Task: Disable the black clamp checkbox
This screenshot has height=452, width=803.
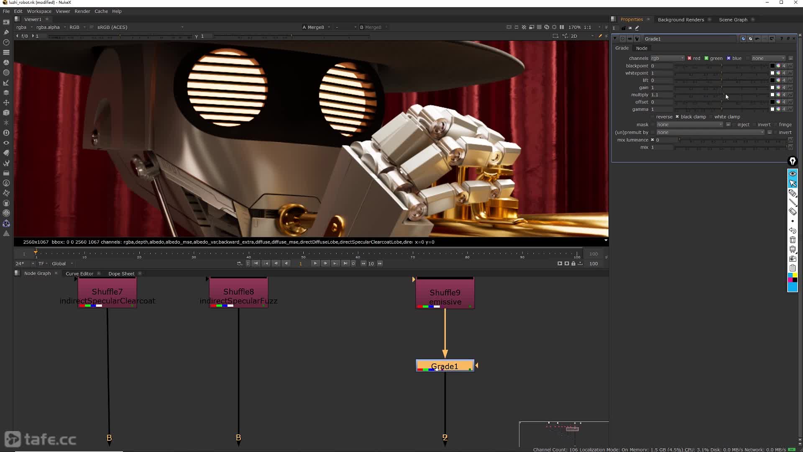Action: click(x=677, y=117)
